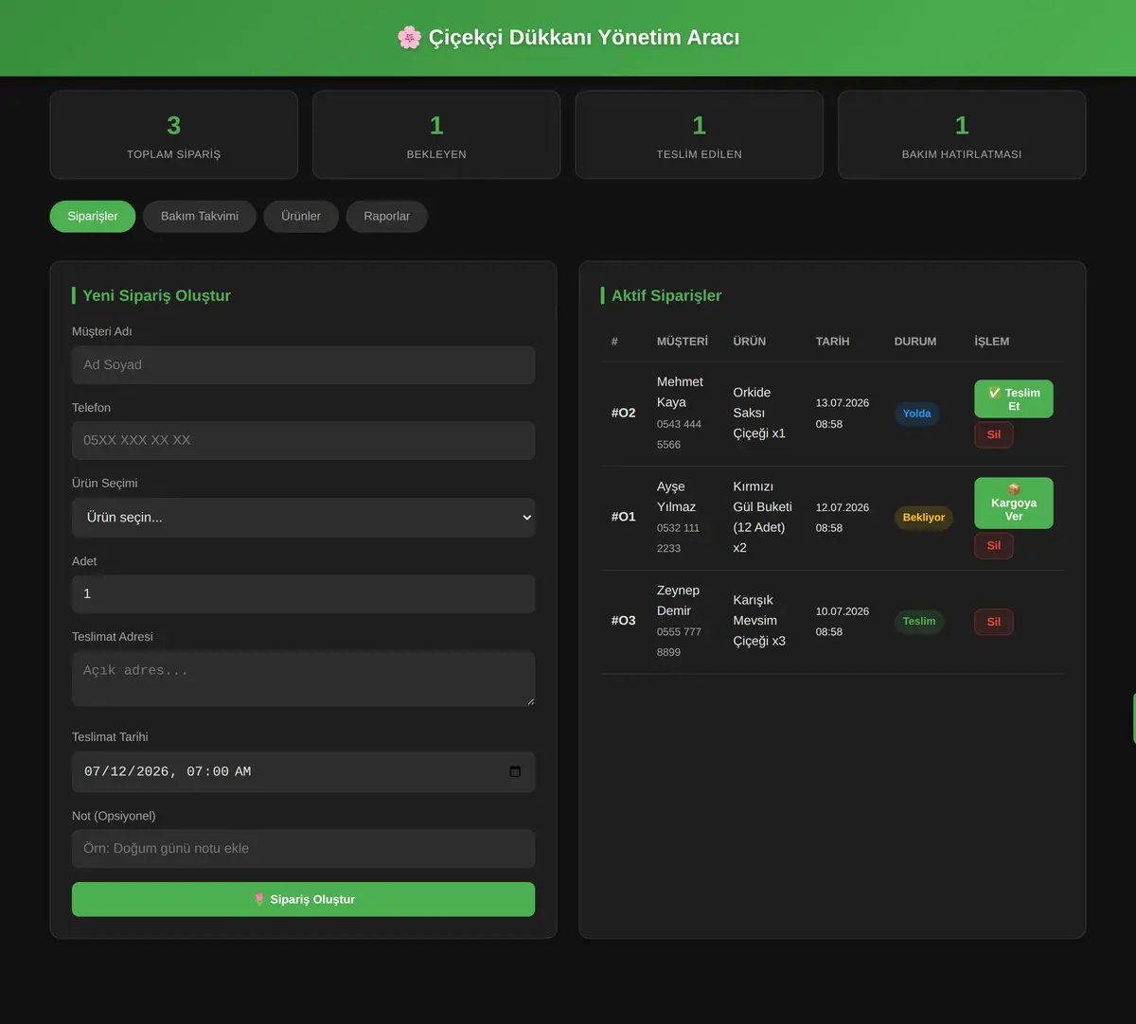The height and width of the screenshot is (1024, 1136).
Task: Select customer name Ayşe Yılmaz
Action: point(676,497)
